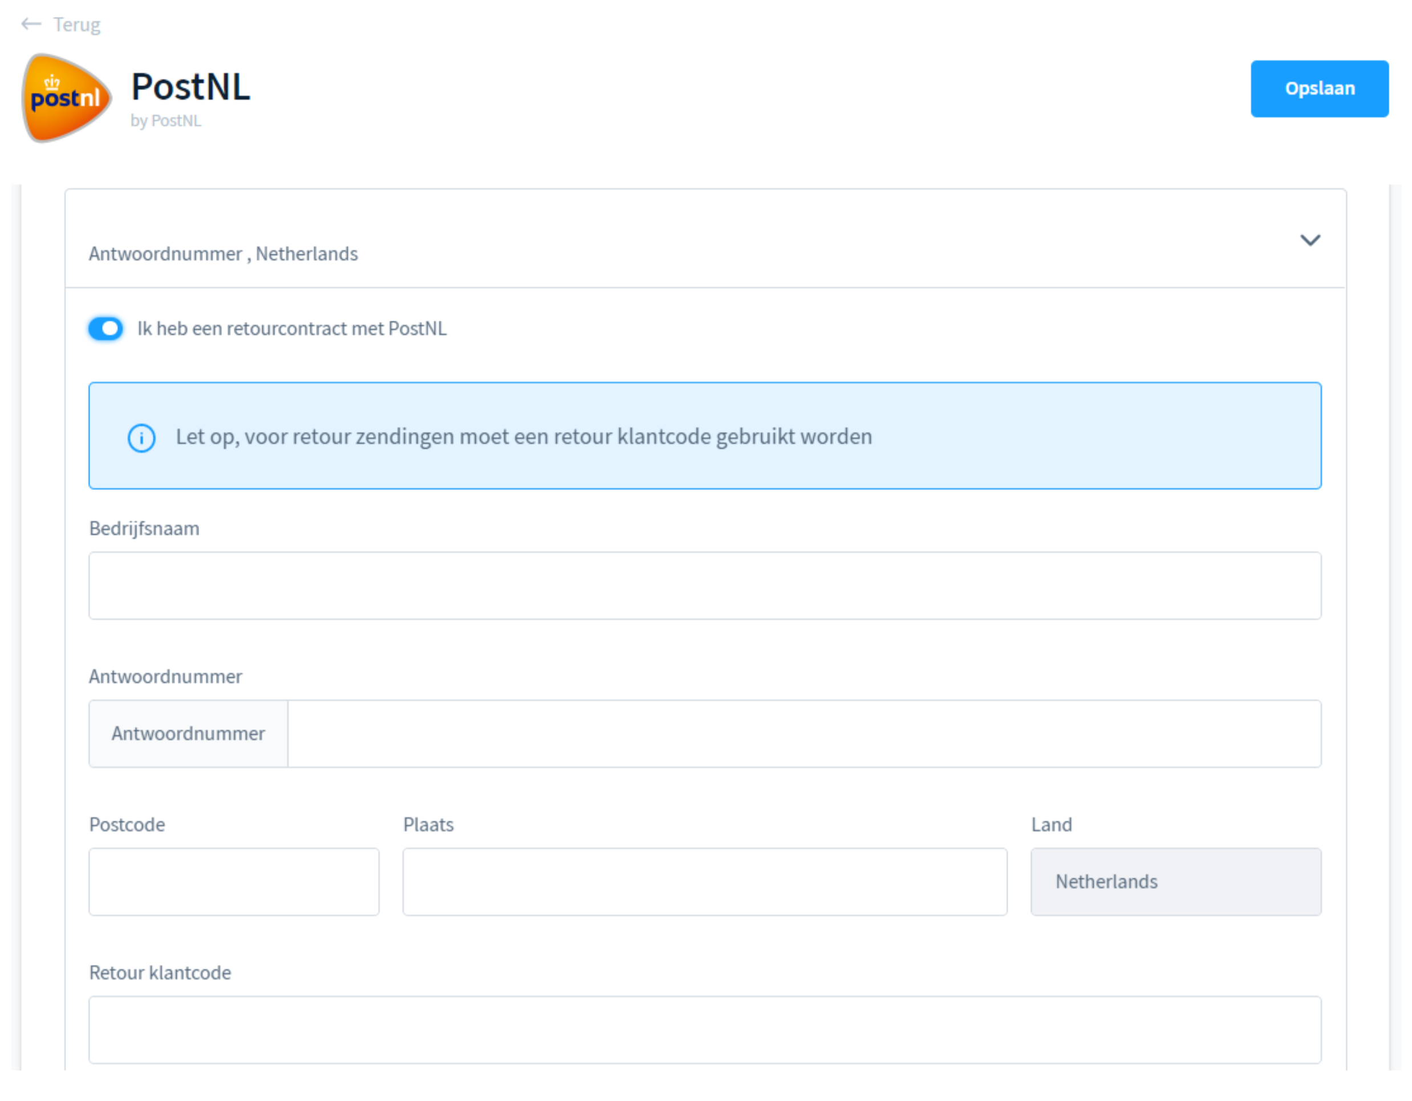
Task: Collapse the Antwoordnummer Netherlands section via chevron
Action: click(1310, 240)
